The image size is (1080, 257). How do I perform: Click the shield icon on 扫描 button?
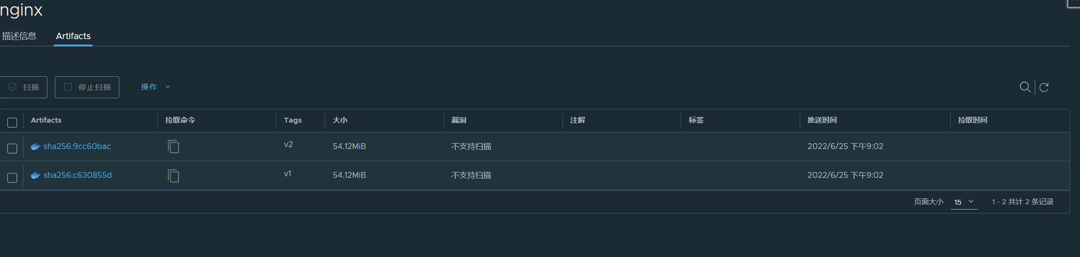13,87
